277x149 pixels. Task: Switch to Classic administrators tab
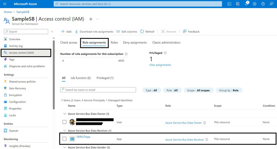[x=166, y=42]
